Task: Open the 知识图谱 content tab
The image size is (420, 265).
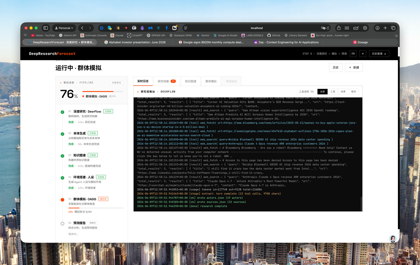Action: (191, 81)
